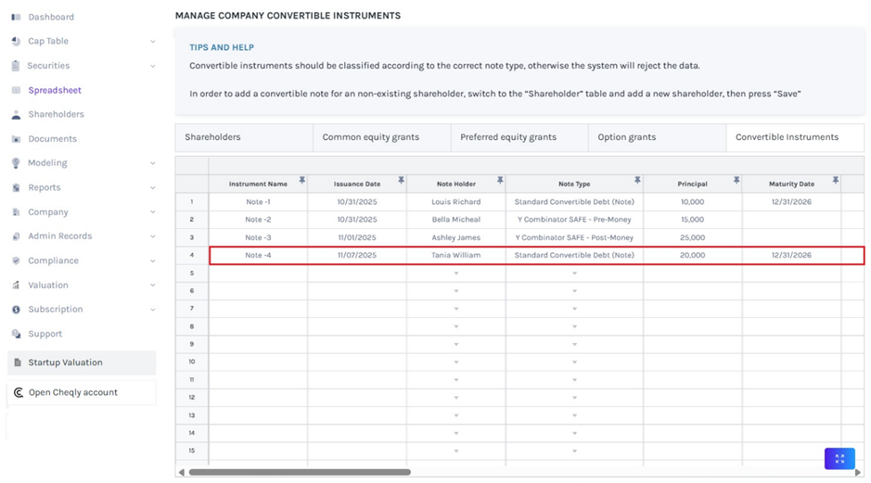Click the pin icon on Principal column
Screen dimensions: 871x483
click(737, 181)
